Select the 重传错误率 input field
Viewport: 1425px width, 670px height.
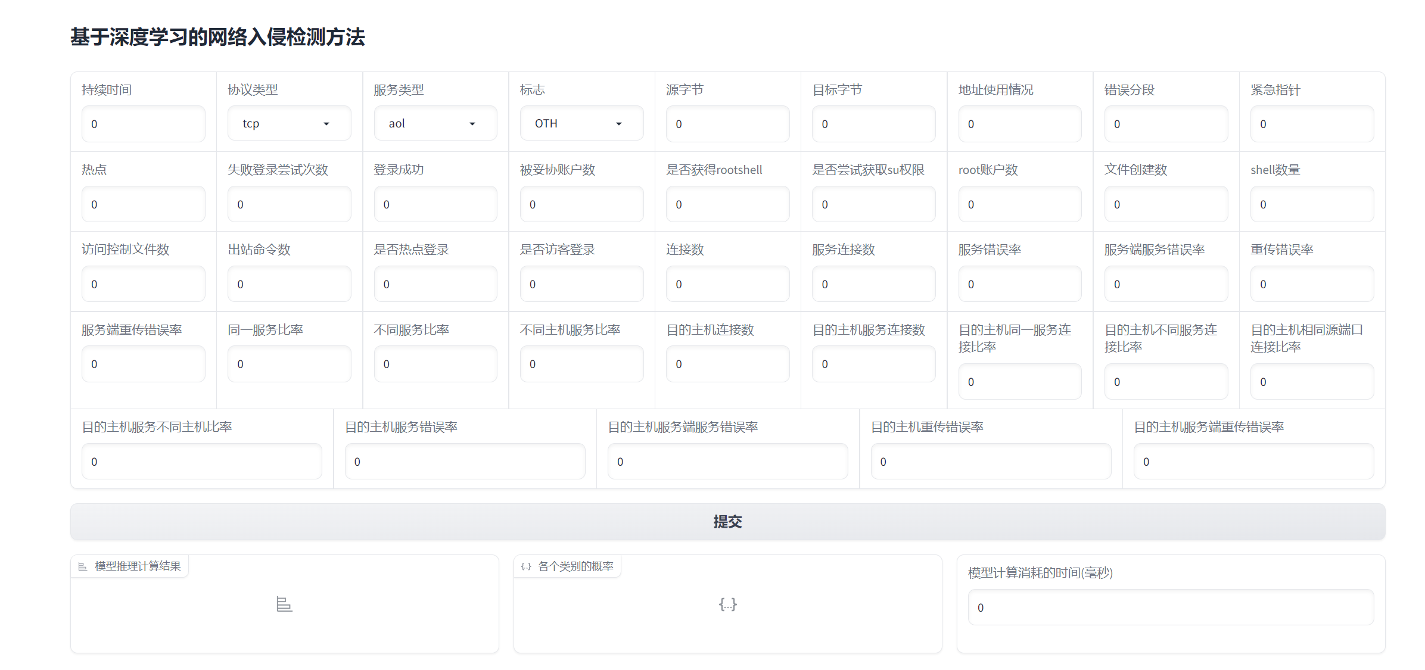1312,284
